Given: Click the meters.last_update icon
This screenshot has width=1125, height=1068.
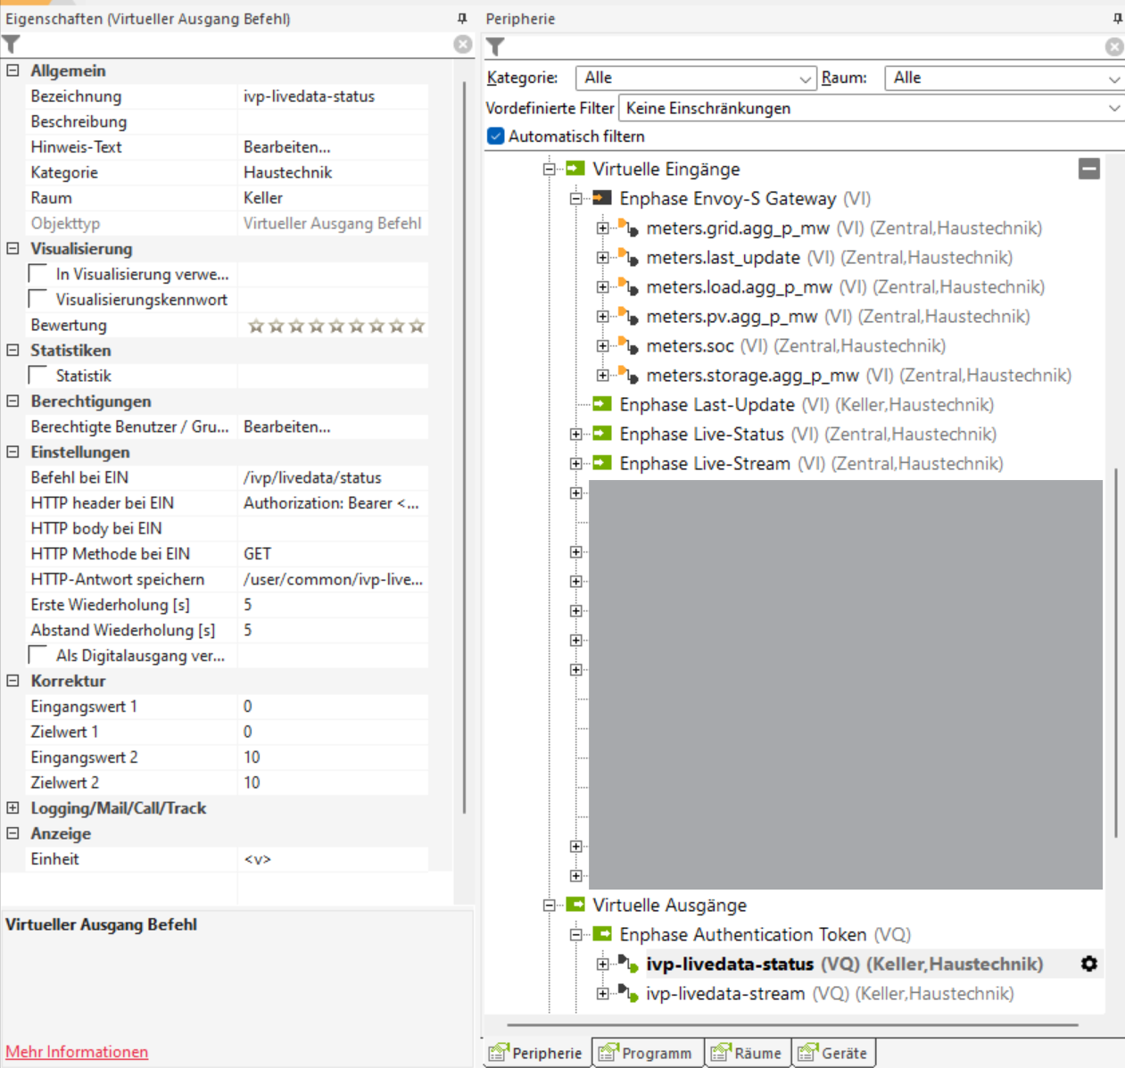Looking at the screenshot, I should click(629, 257).
